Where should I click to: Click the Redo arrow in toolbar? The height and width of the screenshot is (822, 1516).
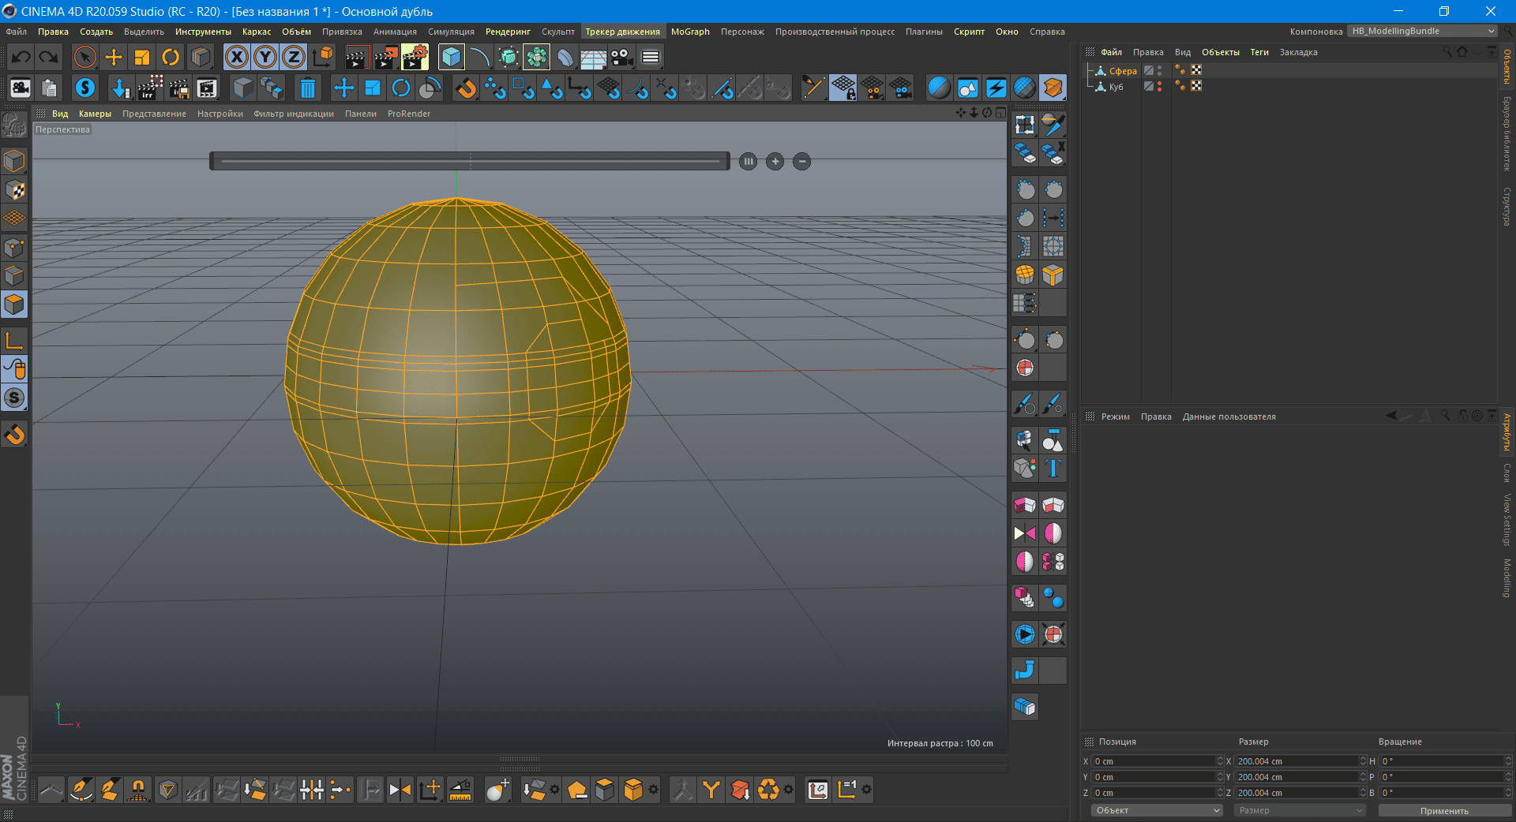49,57
